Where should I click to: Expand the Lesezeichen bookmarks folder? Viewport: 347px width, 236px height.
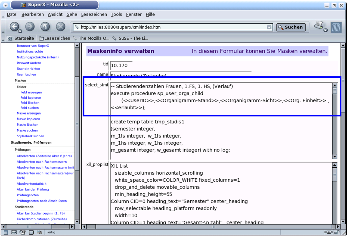[x=54, y=38]
